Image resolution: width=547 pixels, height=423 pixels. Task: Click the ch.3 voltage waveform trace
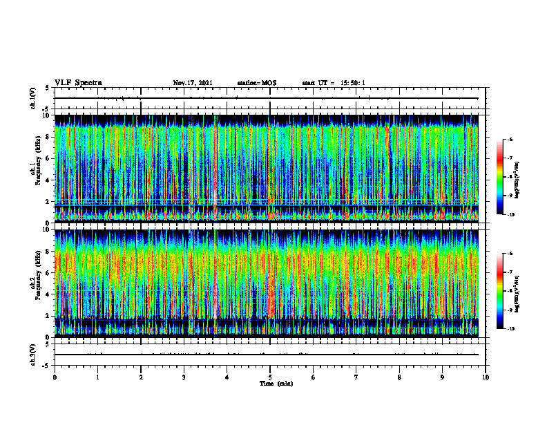(267, 355)
